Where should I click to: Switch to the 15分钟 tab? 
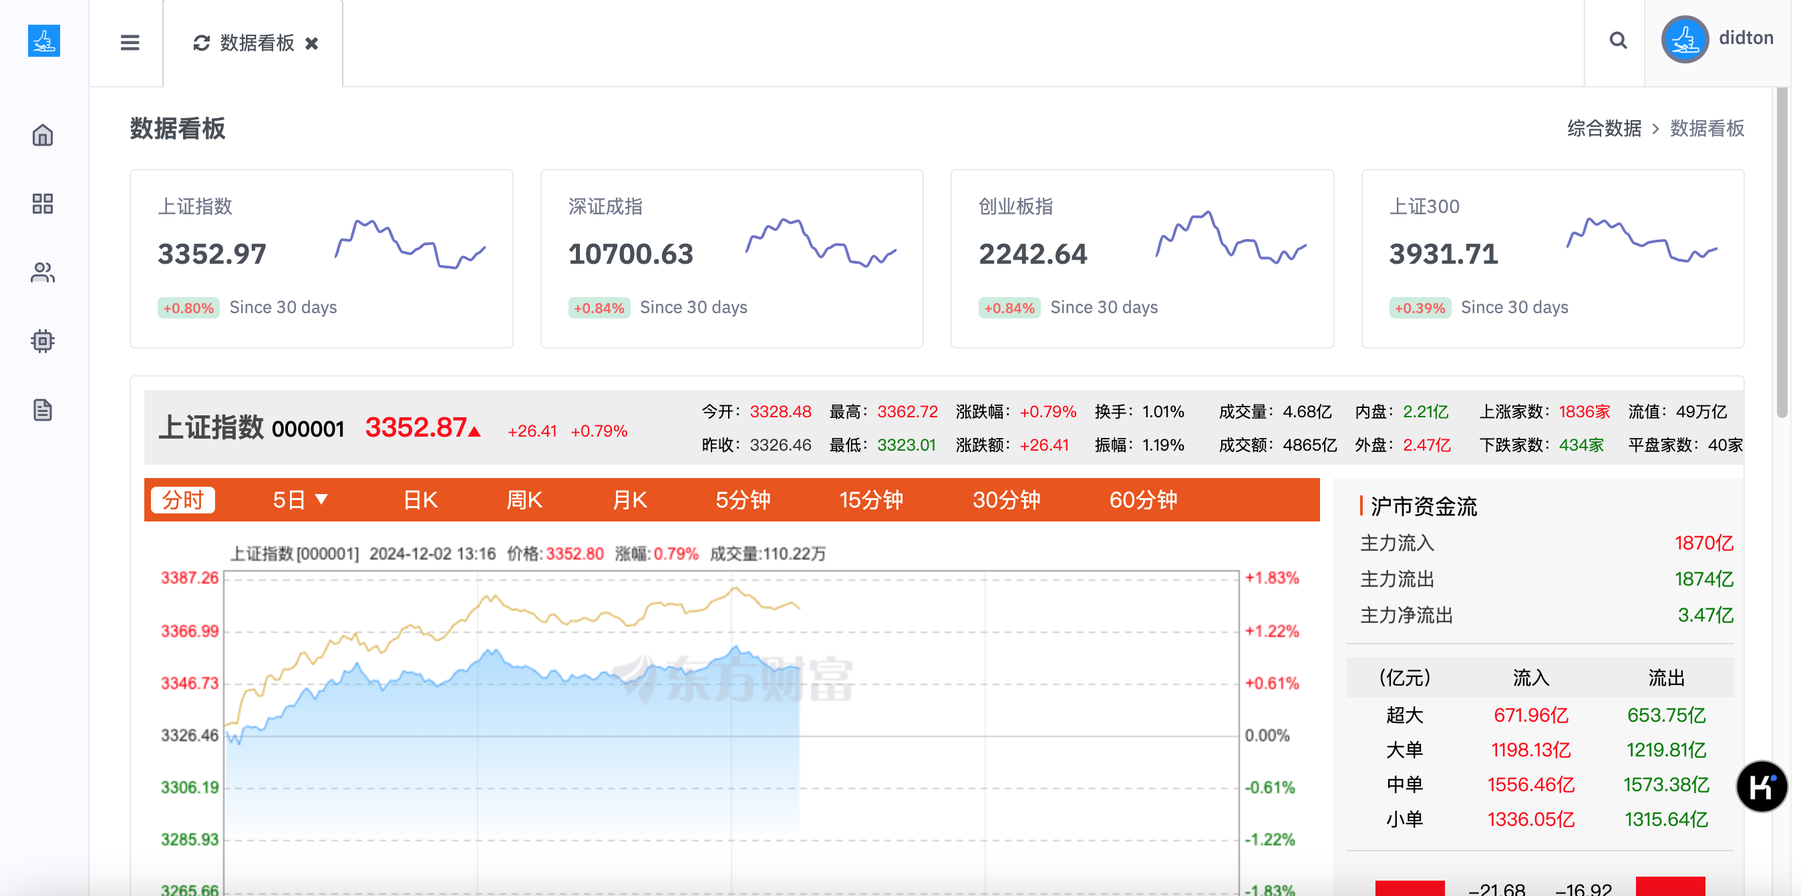[x=871, y=499]
